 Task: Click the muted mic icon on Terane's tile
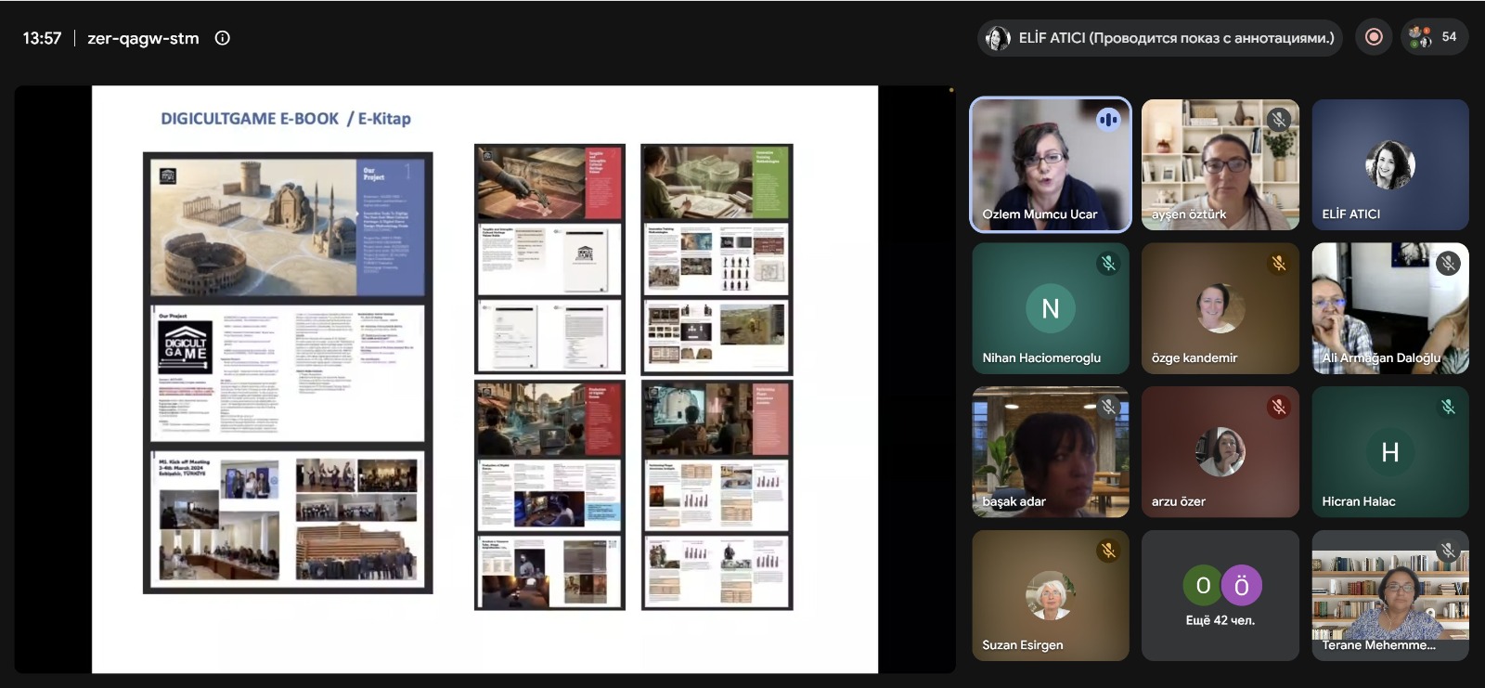pyautogui.click(x=1448, y=551)
